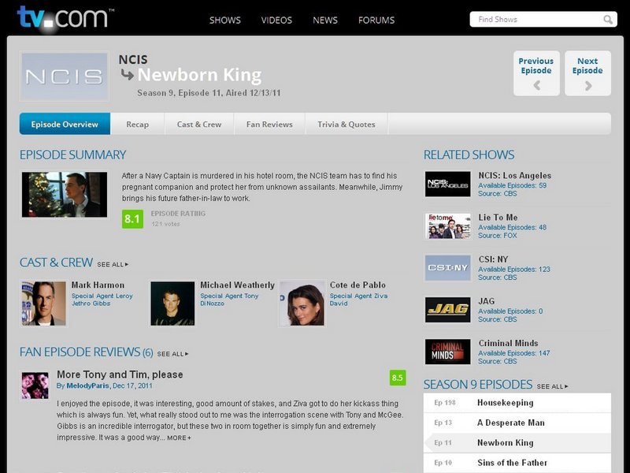The height and width of the screenshot is (473, 630).
Task: Open Lie To Me show title
Action: (x=498, y=218)
